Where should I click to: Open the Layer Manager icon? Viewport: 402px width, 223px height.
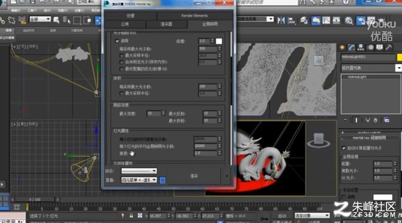304,20
